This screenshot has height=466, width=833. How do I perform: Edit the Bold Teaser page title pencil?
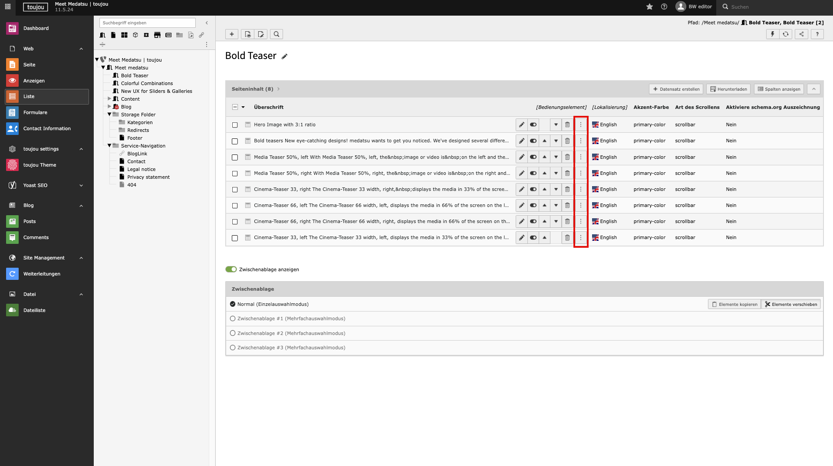285,56
